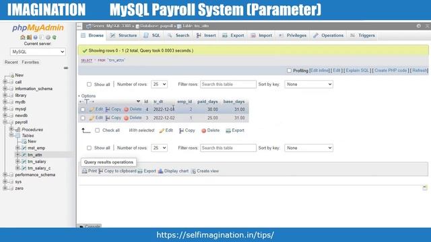
Task: Open the Console bar at bottom
Action: click(90, 227)
